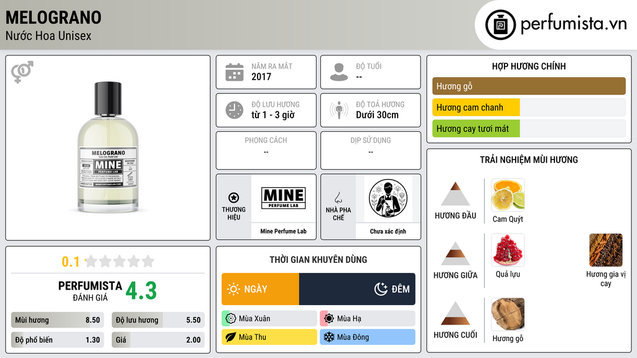Click the Trải nghiệm mùi hương heading
Viewport: 637px width, 358px height.
(x=529, y=160)
